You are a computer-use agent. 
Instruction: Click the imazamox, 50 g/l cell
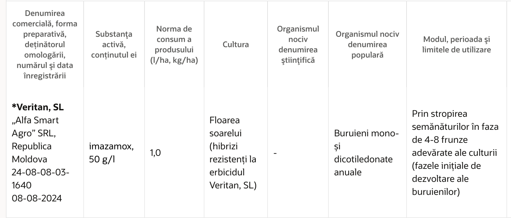[111, 153]
